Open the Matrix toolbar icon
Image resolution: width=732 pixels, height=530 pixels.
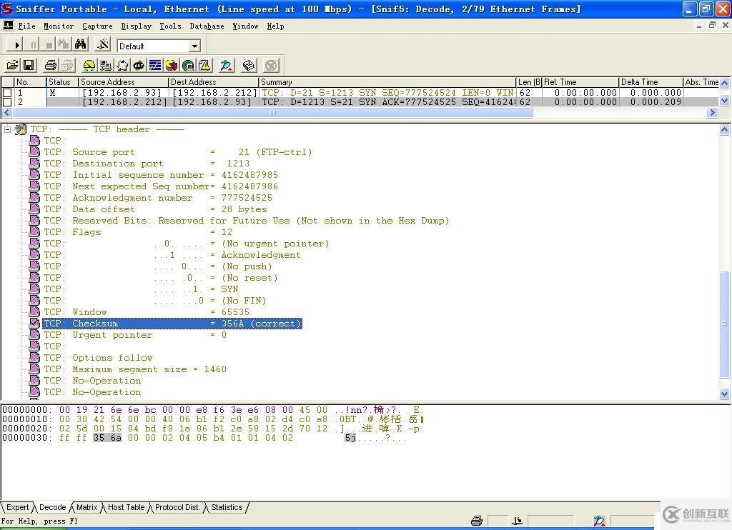[x=122, y=65]
